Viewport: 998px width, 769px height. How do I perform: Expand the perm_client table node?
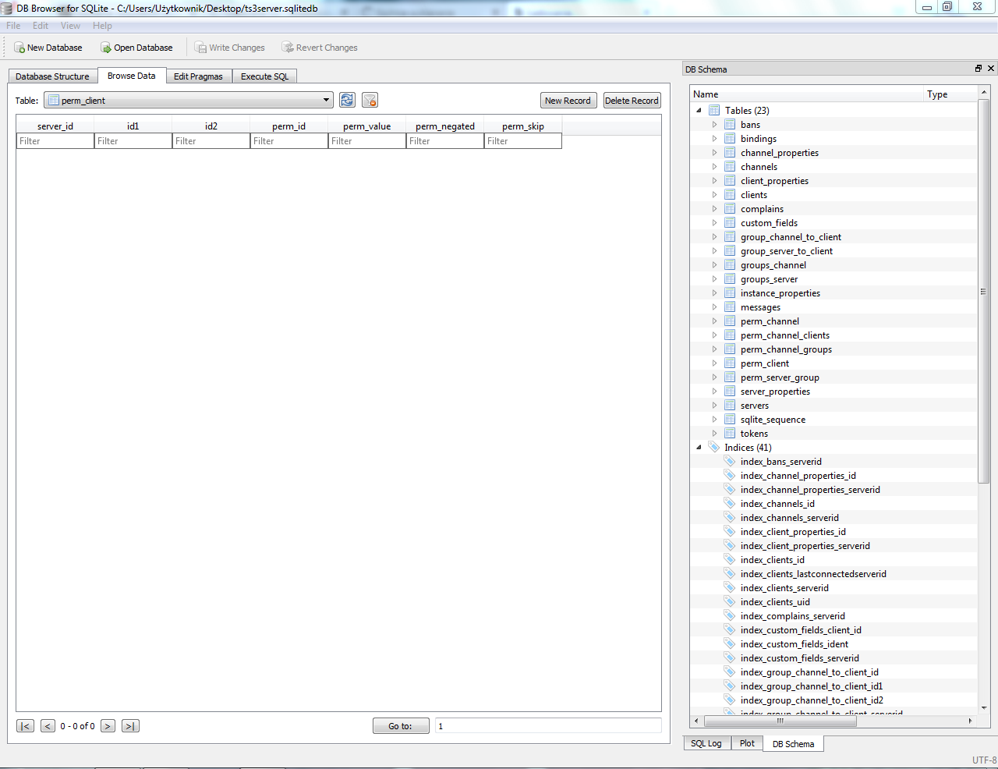714,363
